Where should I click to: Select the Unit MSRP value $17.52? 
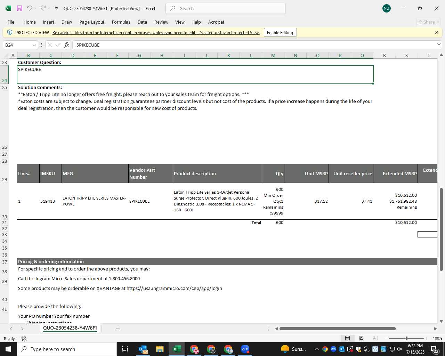[x=321, y=201]
